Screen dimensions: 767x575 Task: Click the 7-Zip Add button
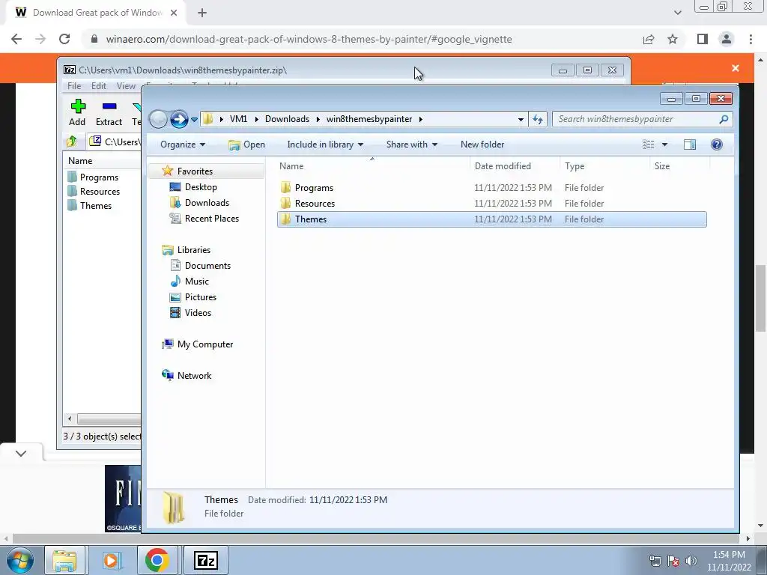coord(77,112)
